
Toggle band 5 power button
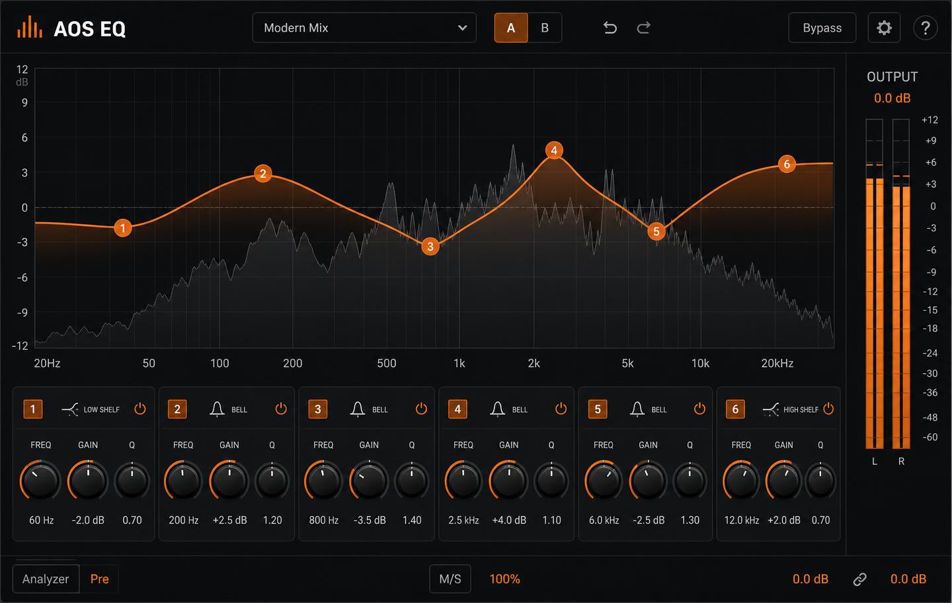pos(699,409)
